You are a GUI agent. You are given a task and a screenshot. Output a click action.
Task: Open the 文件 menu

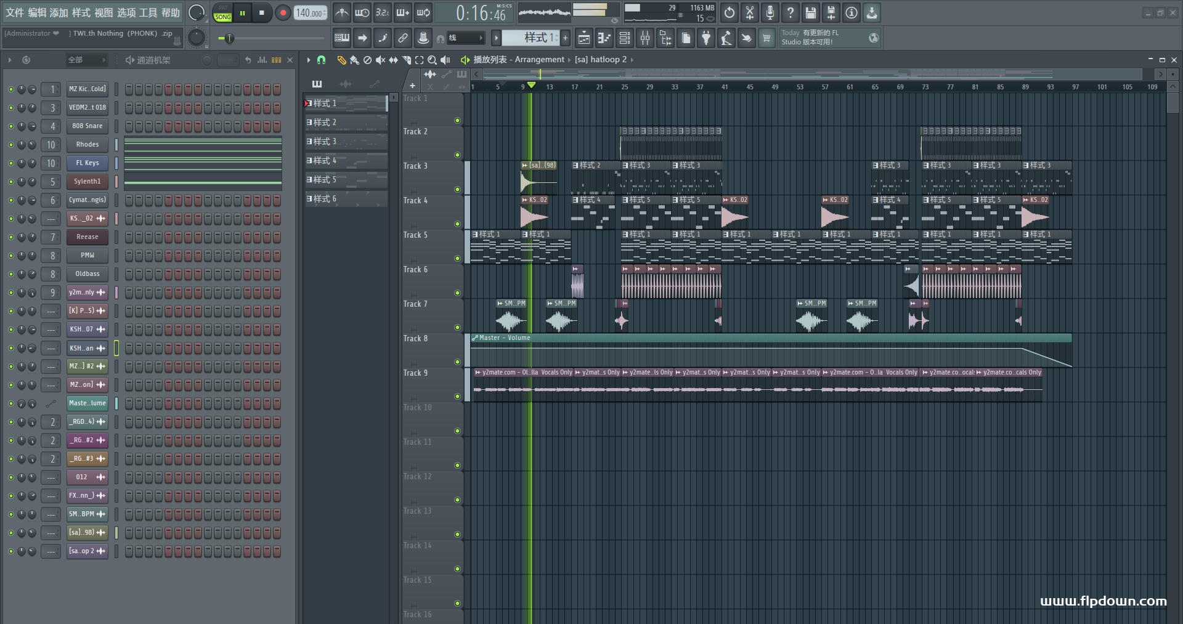[x=15, y=13]
